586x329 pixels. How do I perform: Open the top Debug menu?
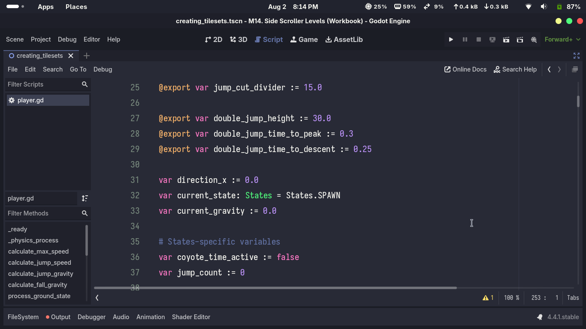(x=67, y=39)
